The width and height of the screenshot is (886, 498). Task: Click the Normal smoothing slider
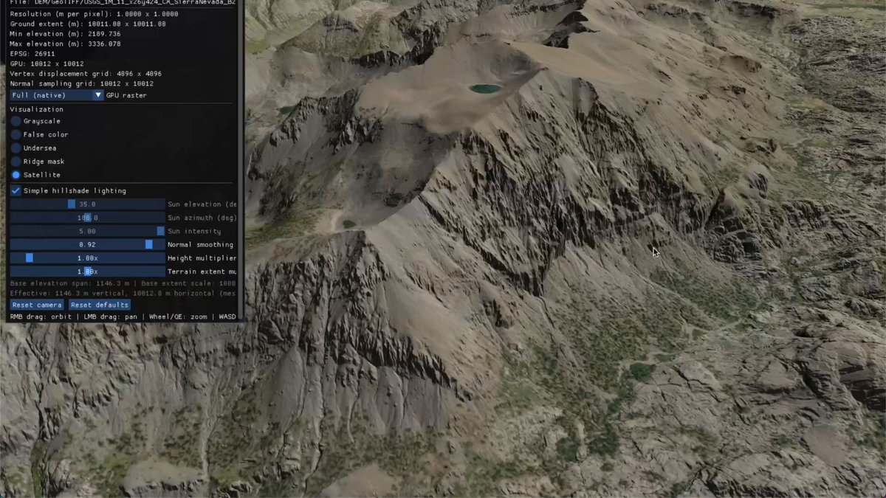88,244
